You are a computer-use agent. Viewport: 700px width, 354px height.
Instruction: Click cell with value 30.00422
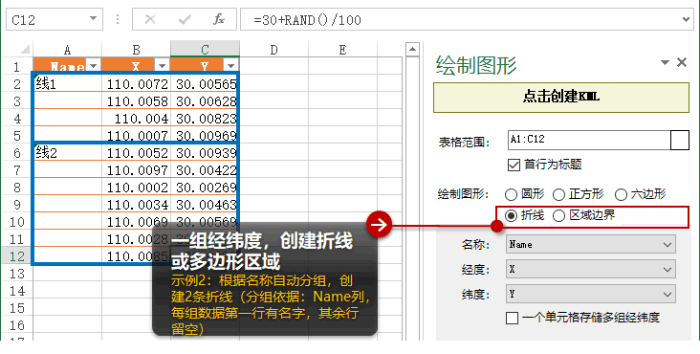coord(205,170)
